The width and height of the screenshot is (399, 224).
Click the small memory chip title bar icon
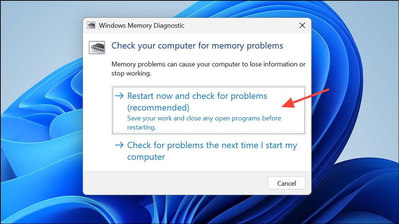click(91, 26)
